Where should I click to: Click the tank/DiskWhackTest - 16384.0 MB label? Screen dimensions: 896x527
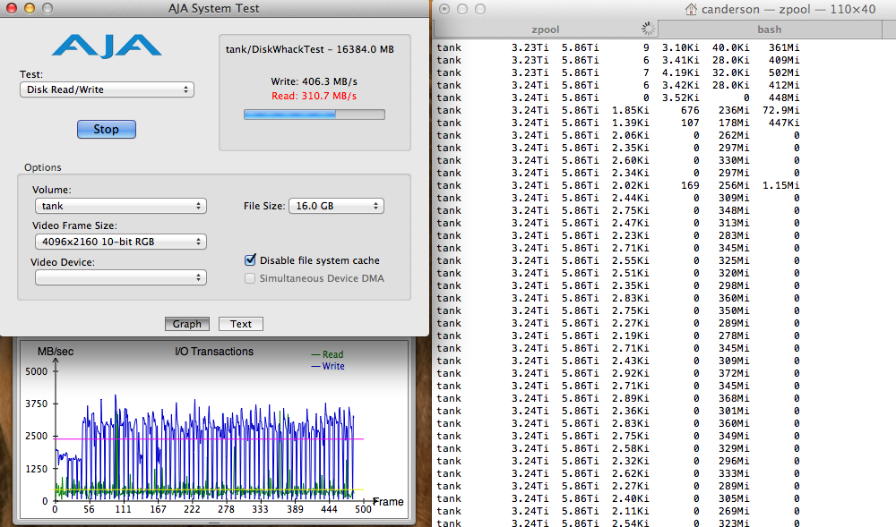(310, 49)
